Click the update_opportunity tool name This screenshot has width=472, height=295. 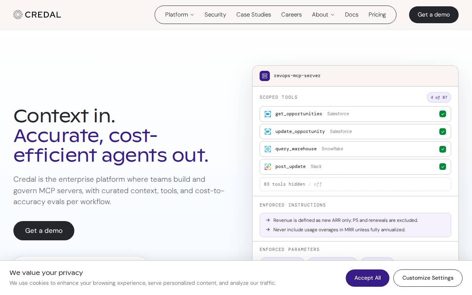[x=300, y=131]
